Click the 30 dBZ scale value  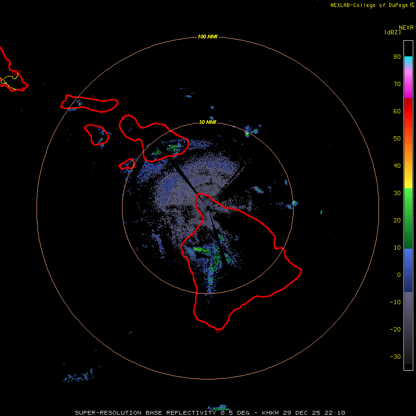[397, 193]
